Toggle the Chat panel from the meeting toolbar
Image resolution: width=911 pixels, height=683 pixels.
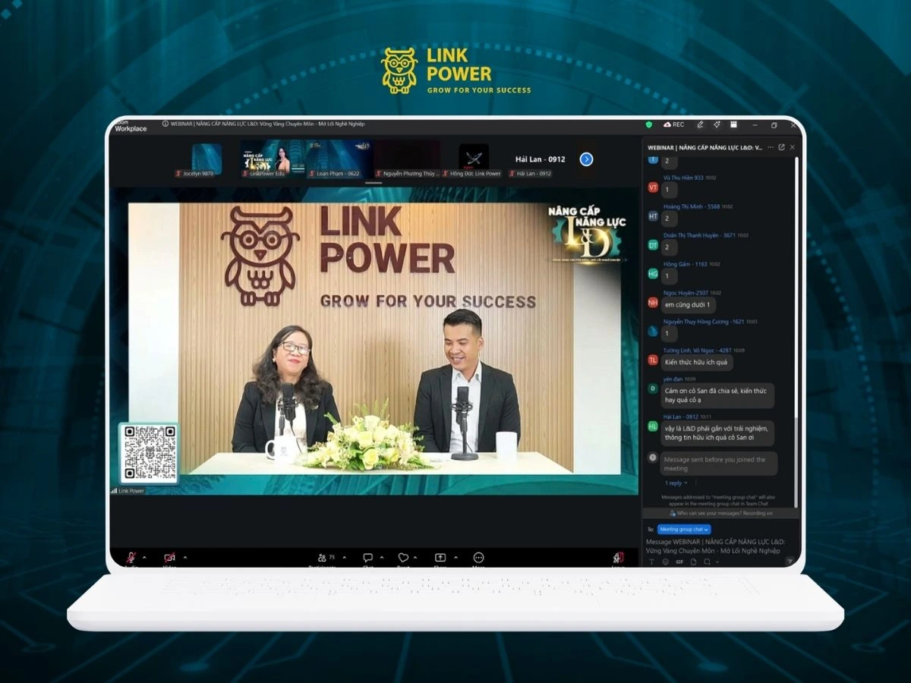(x=367, y=557)
